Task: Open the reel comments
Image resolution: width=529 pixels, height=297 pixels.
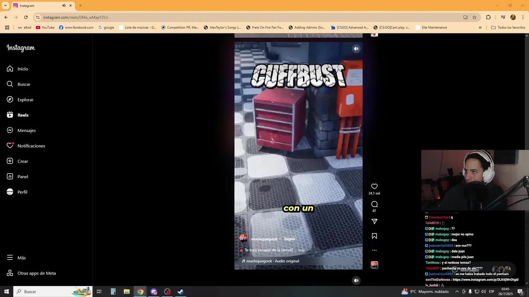Action: tap(374, 204)
